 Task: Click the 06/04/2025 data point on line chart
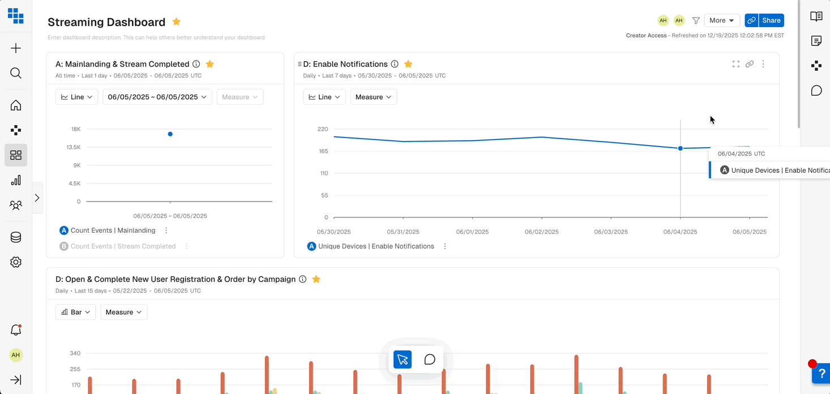point(681,148)
